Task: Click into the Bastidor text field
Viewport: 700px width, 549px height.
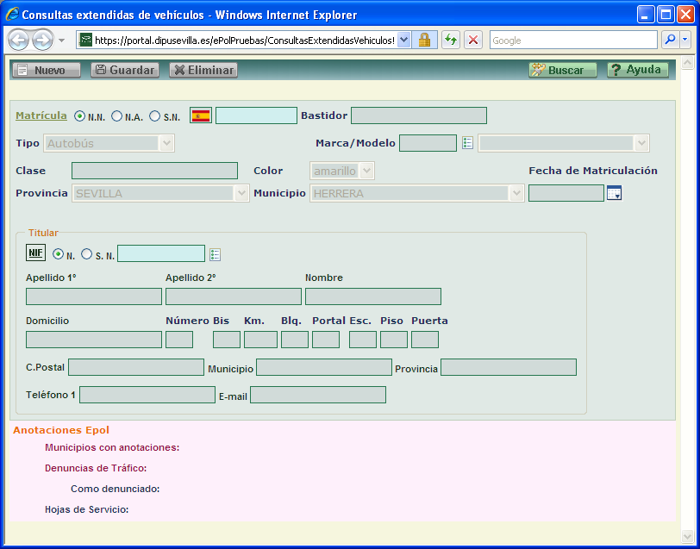Action: (418, 115)
